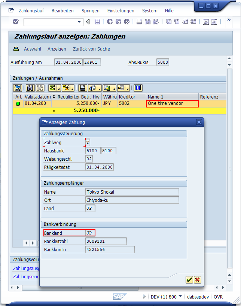The width and height of the screenshot is (241, 306).
Task: Click the green Back arrow icon
Action: point(110,21)
